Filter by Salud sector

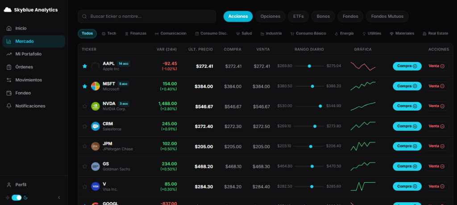[x=244, y=33]
